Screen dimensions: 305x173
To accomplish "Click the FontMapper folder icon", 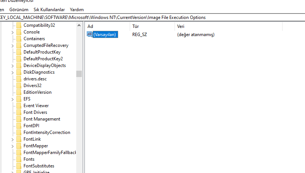I will 19,146.
